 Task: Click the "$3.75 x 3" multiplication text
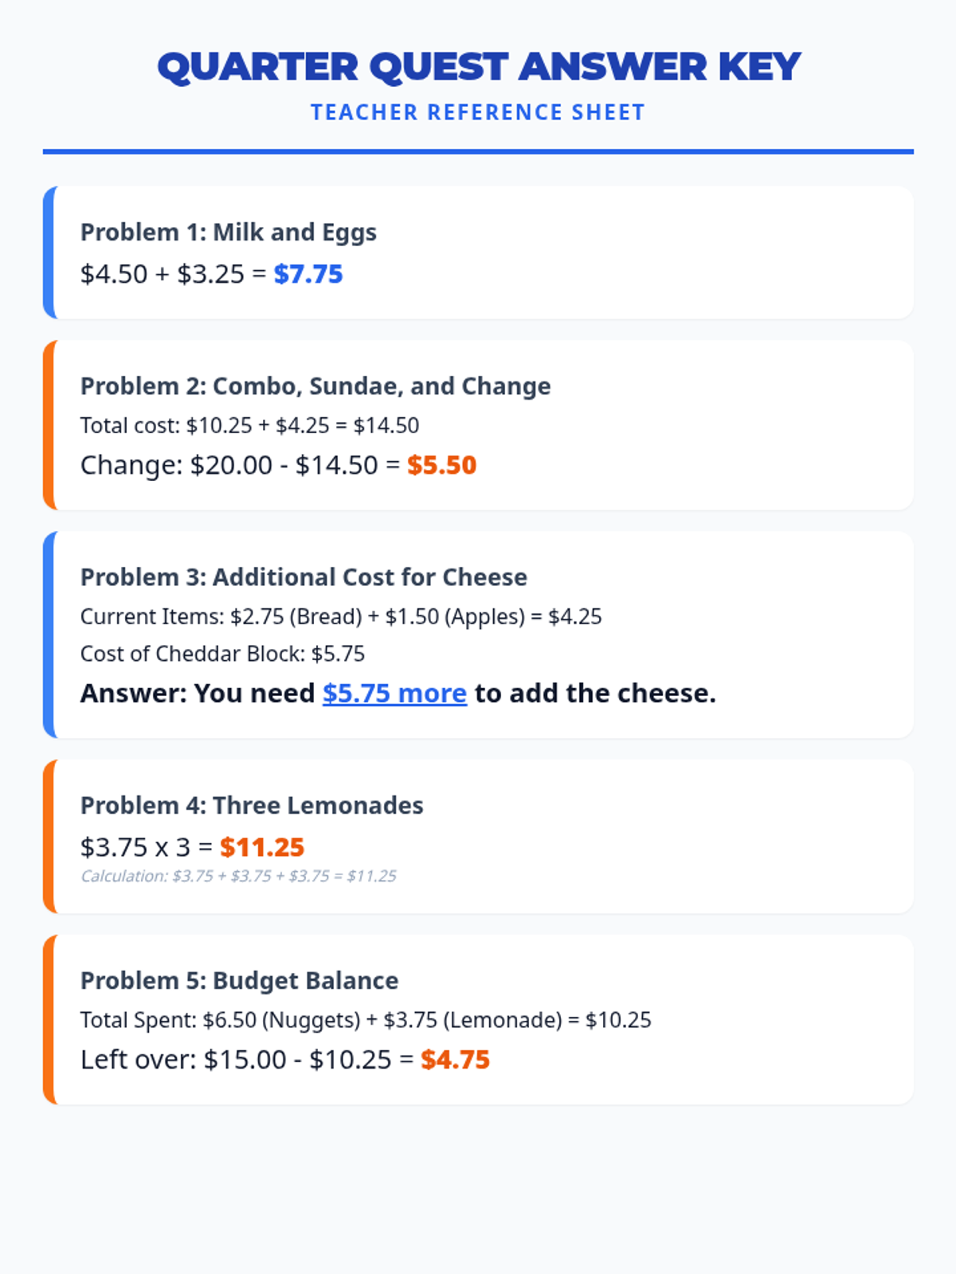(x=135, y=847)
